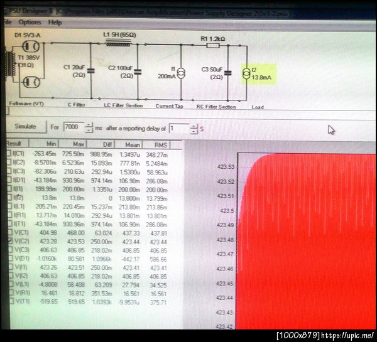
Task: Select the highlighted I2 13.8mA load symbol
Action: [246, 74]
